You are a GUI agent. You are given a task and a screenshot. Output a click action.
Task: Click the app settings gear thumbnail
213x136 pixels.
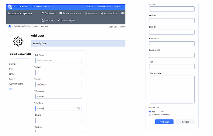[x=18, y=41]
